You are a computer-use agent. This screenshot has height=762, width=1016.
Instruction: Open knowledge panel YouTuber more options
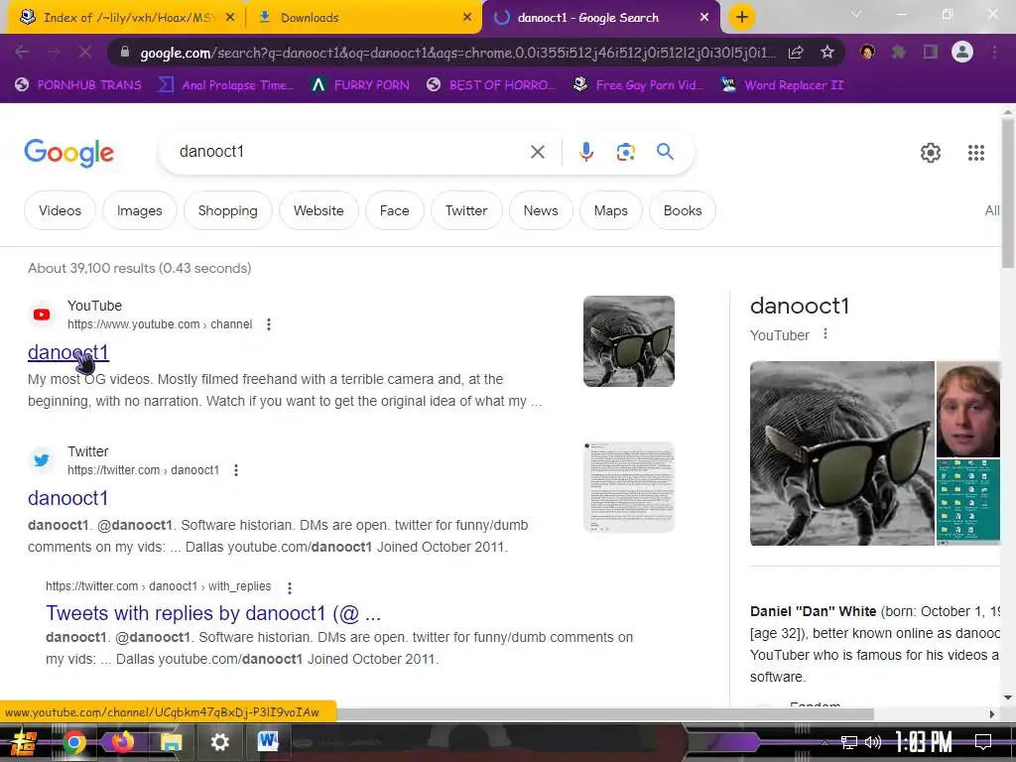click(825, 333)
